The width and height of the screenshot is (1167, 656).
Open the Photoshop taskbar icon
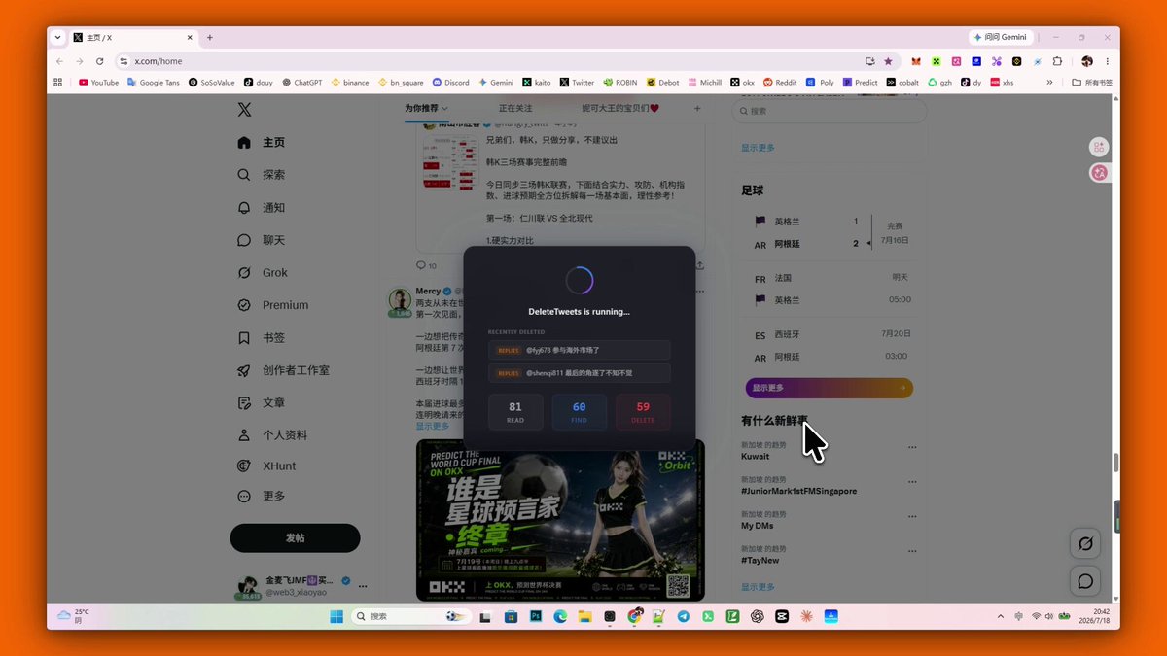point(535,616)
